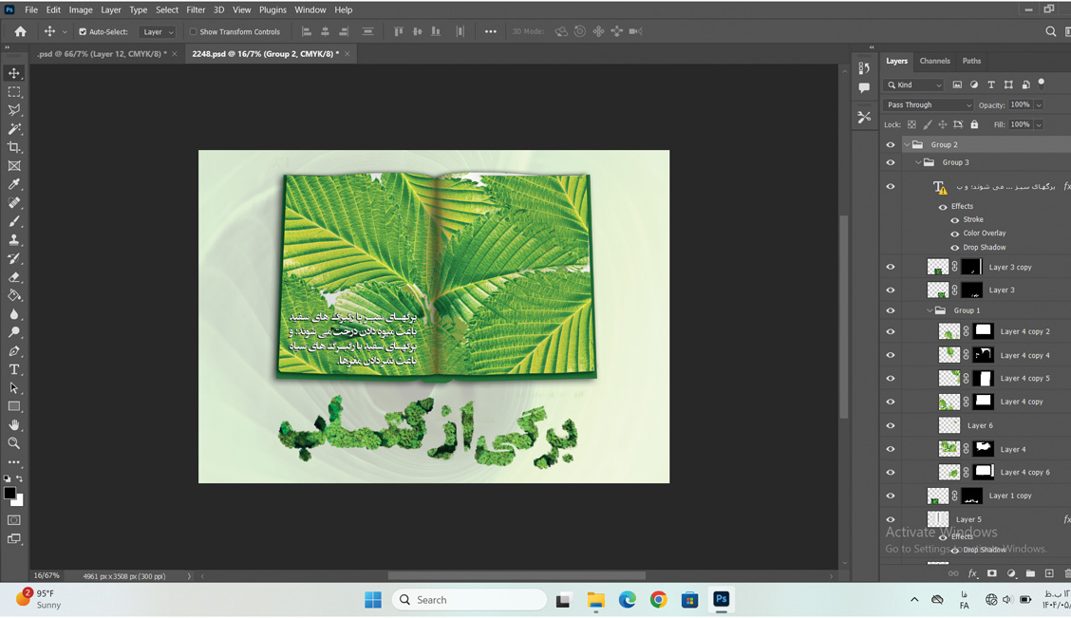Viewport: 1071px width, 618px height.
Task: Select the Hand tool
Action: pos(13,424)
